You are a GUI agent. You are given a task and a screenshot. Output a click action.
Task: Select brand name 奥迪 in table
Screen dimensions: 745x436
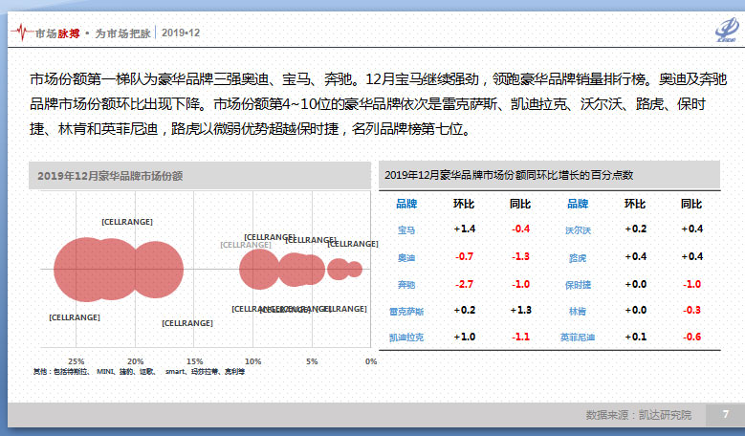tap(406, 258)
